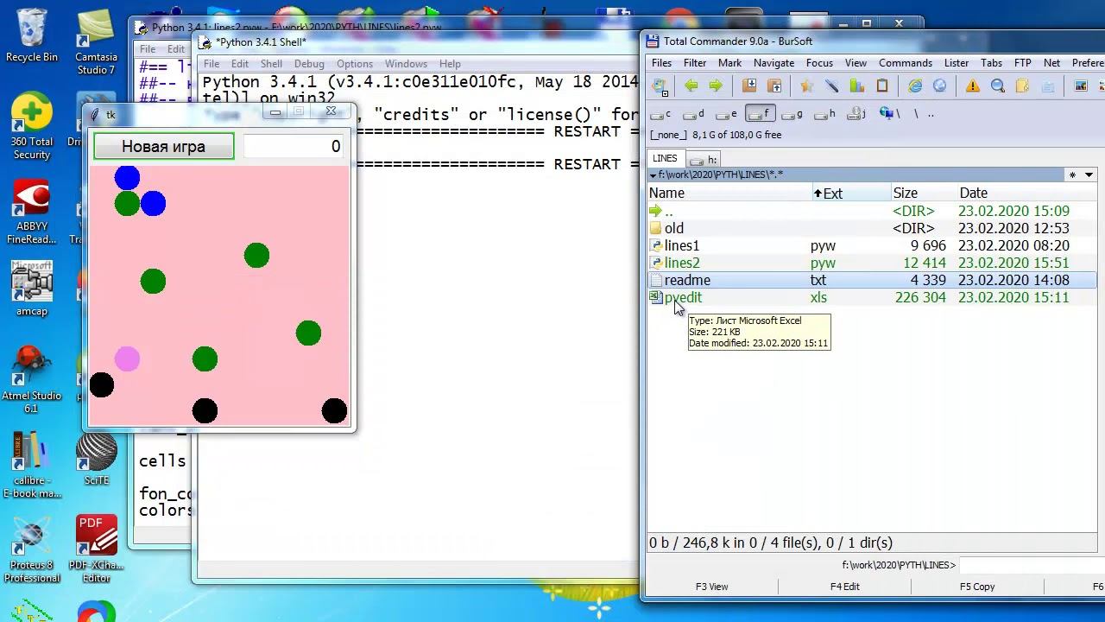This screenshot has height=622, width=1105.
Task: Click the F4 Edit button
Action: (x=844, y=587)
